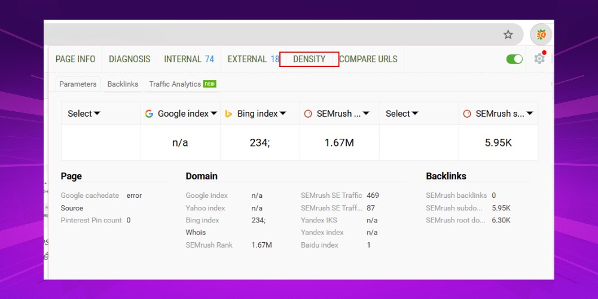Expand the first Select dropdown
This screenshot has height=299, width=598.
(84, 113)
